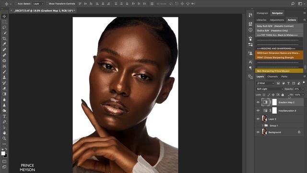
Task: Change screen mode using bottom toolbar icon
Action: (4, 167)
